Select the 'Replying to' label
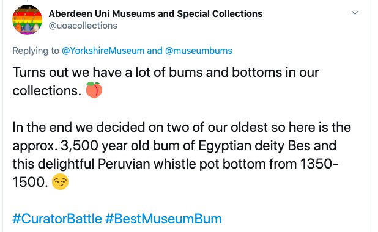Screen dimensions: 378x232 [x=35, y=51]
